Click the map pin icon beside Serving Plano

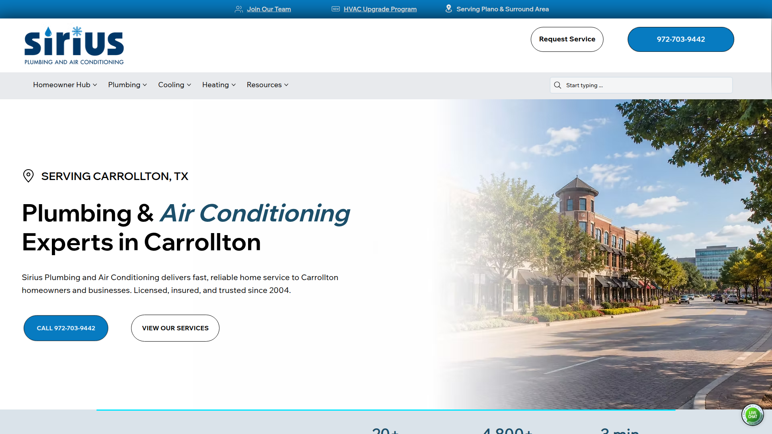tap(449, 8)
